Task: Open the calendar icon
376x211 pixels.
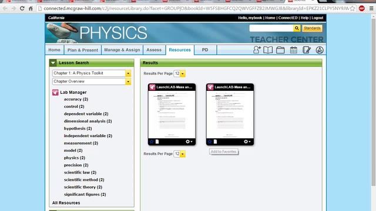Action: 294,50
